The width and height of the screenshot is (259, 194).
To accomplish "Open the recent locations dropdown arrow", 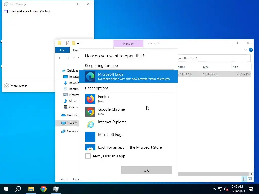I will coord(74,58).
